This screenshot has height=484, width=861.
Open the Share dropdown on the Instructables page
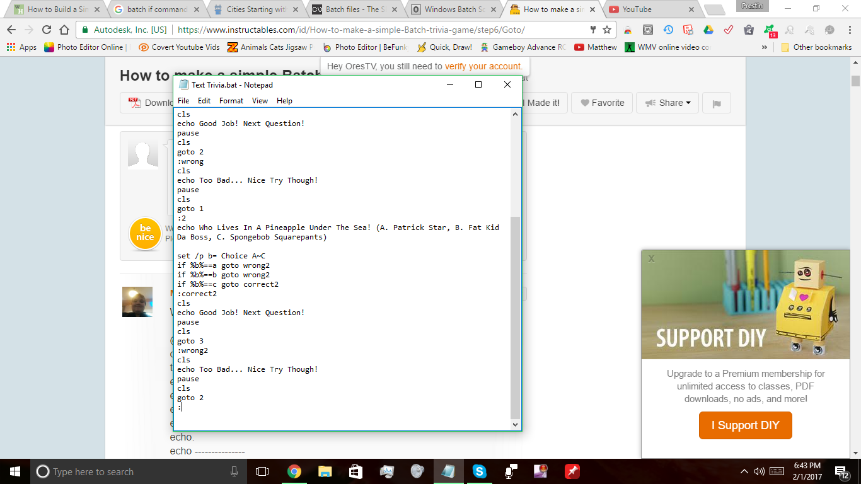coord(667,102)
